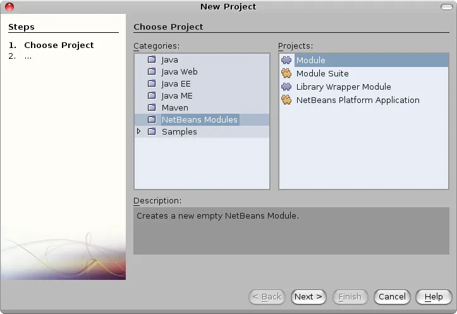Viewport: 457px width, 314px height.
Task: Click the Projects label
Action: (x=295, y=46)
